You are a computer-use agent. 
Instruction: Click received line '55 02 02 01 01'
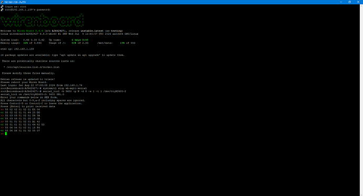click(20, 112)
